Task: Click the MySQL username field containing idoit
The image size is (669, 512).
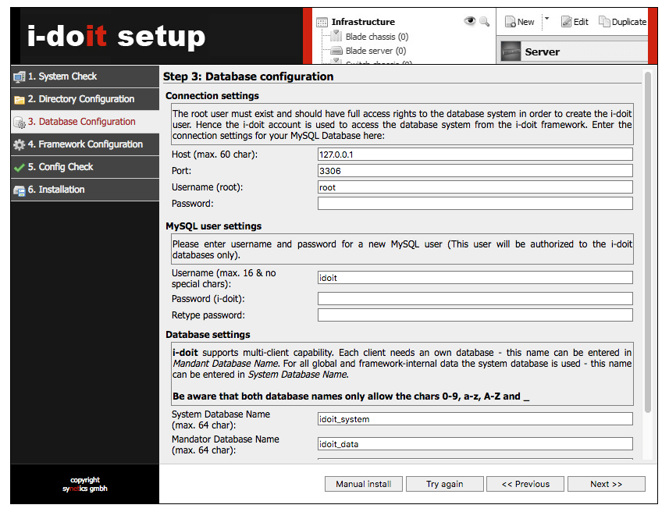Action: click(475, 278)
